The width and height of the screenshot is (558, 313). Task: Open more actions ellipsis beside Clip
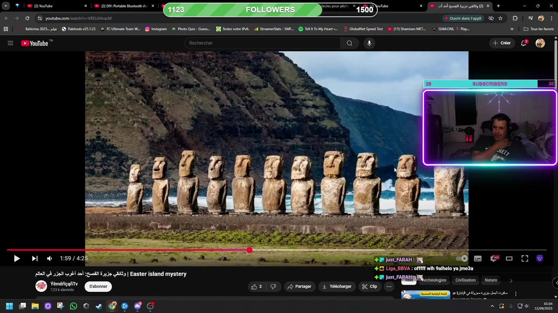click(389, 286)
